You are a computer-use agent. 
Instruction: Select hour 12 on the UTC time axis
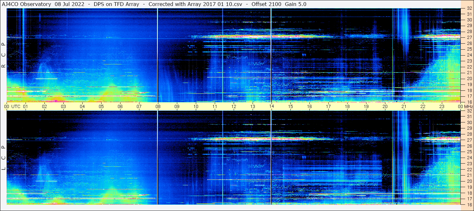(x=234, y=106)
